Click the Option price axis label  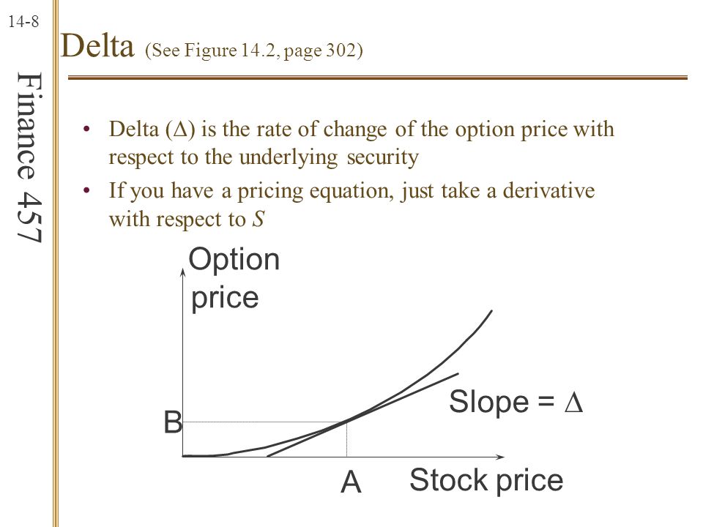tap(234, 278)
